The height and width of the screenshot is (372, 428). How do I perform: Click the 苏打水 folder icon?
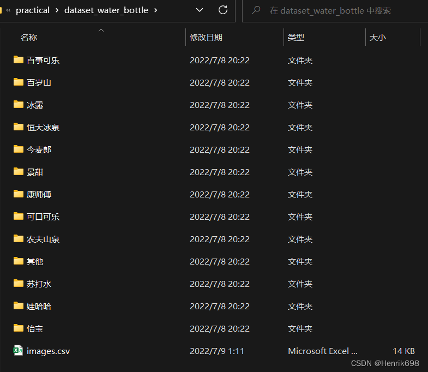19,284
